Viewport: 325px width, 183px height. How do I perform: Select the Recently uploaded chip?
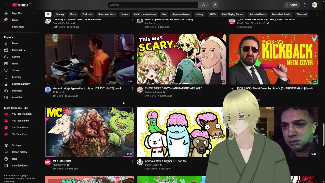281,14
